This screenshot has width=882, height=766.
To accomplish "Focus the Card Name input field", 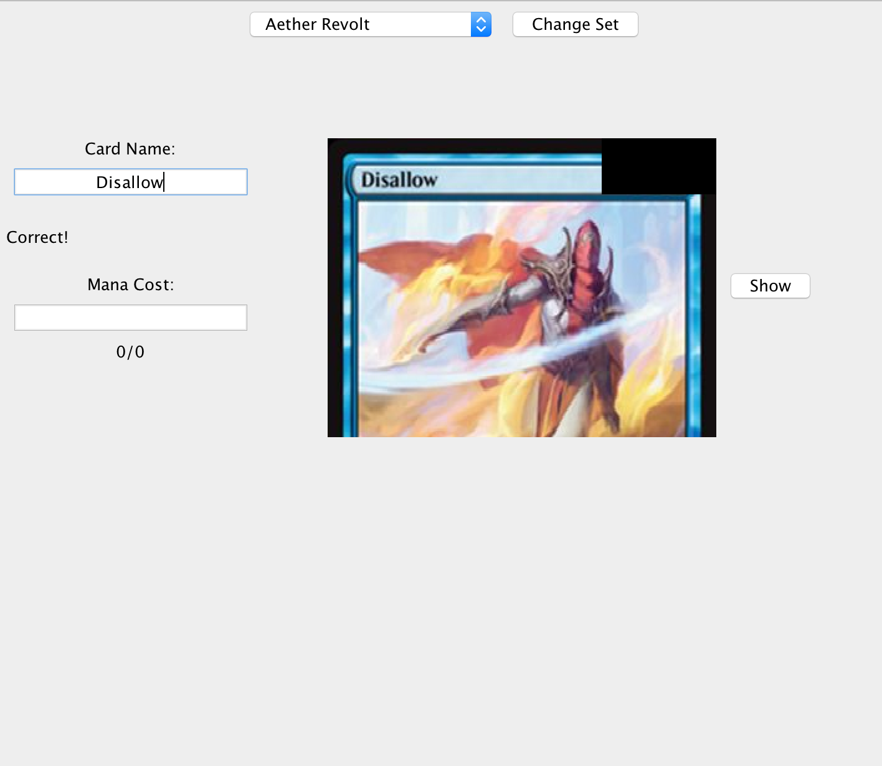I will point(131,182).
